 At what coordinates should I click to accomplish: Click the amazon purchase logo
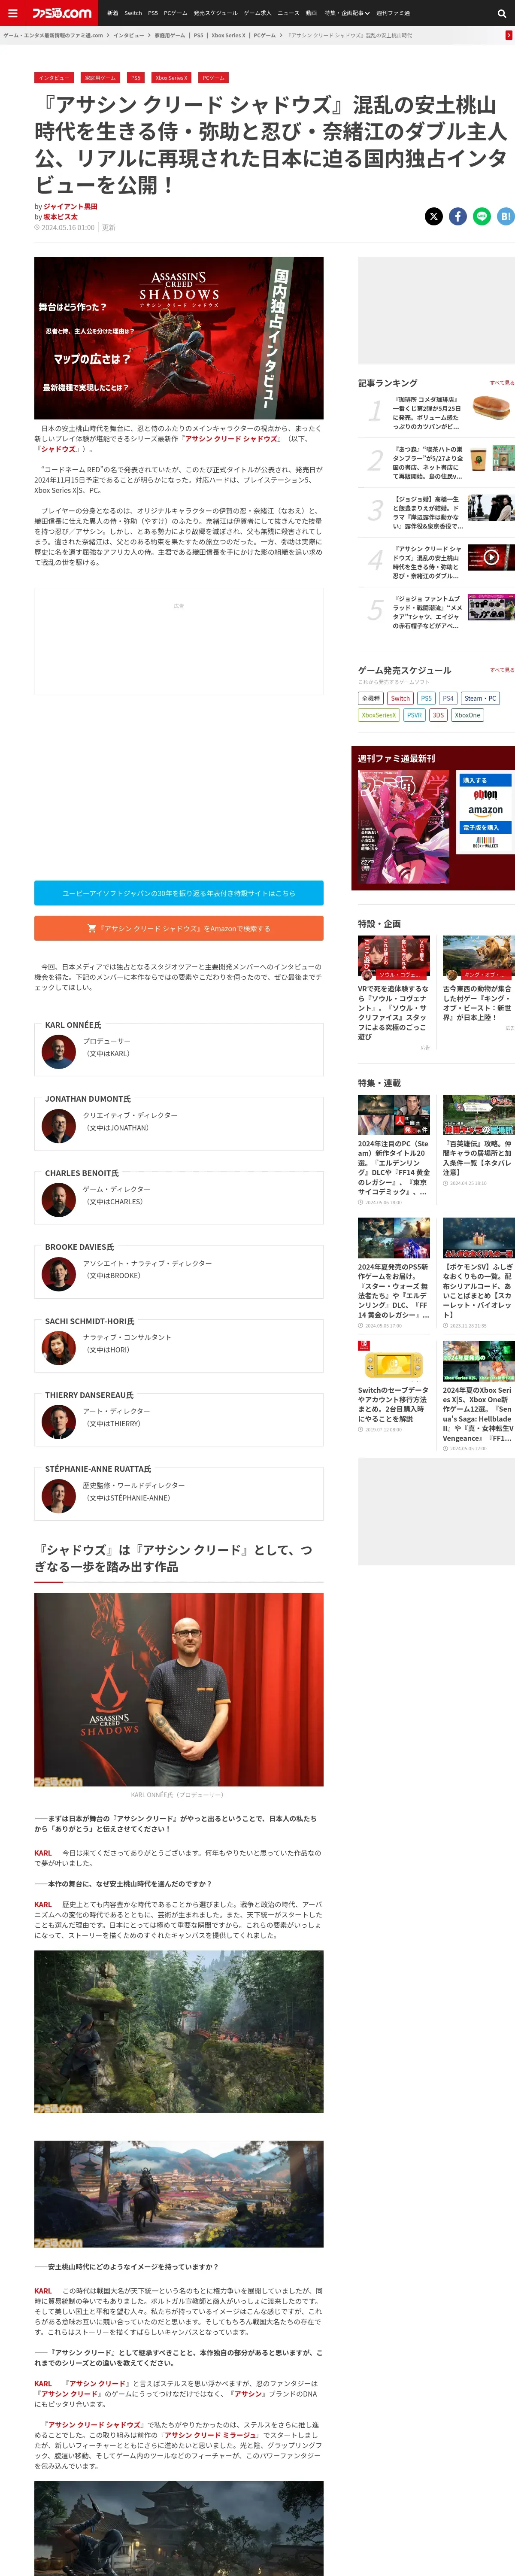tap(485, 811)
